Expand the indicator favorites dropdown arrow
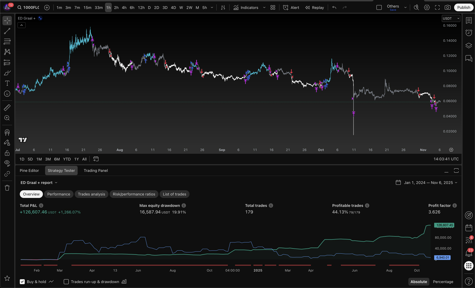This screenshot has height=288, width=475. [264, 8]
